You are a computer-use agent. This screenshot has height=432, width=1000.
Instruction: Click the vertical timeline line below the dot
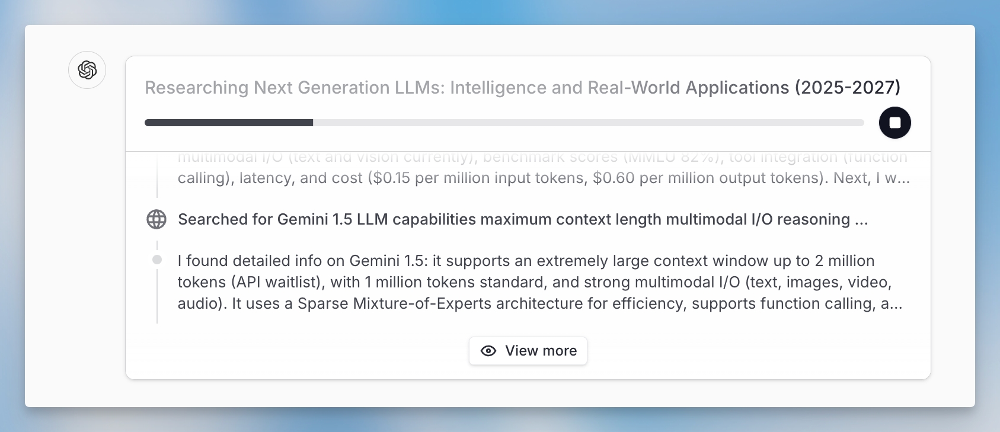click(157, 296)
